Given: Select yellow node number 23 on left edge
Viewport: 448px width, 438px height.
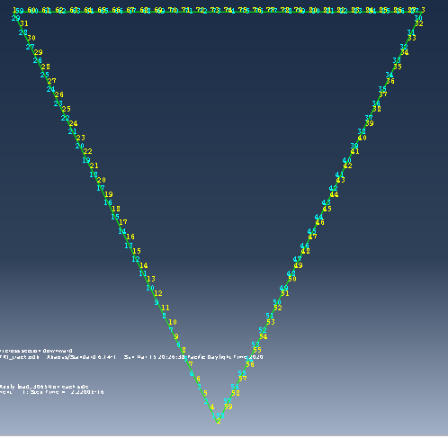Looking at the screenshot, I should point(81,138).
